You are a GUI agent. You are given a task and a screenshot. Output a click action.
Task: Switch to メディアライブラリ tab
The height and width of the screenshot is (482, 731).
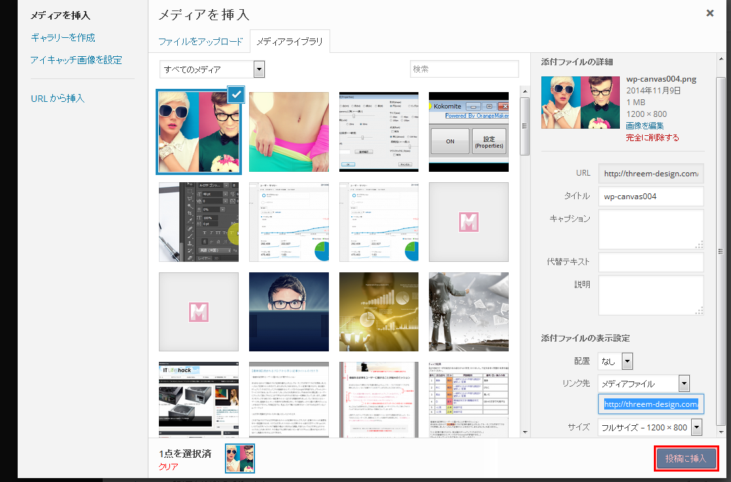[x=290, y=41]
